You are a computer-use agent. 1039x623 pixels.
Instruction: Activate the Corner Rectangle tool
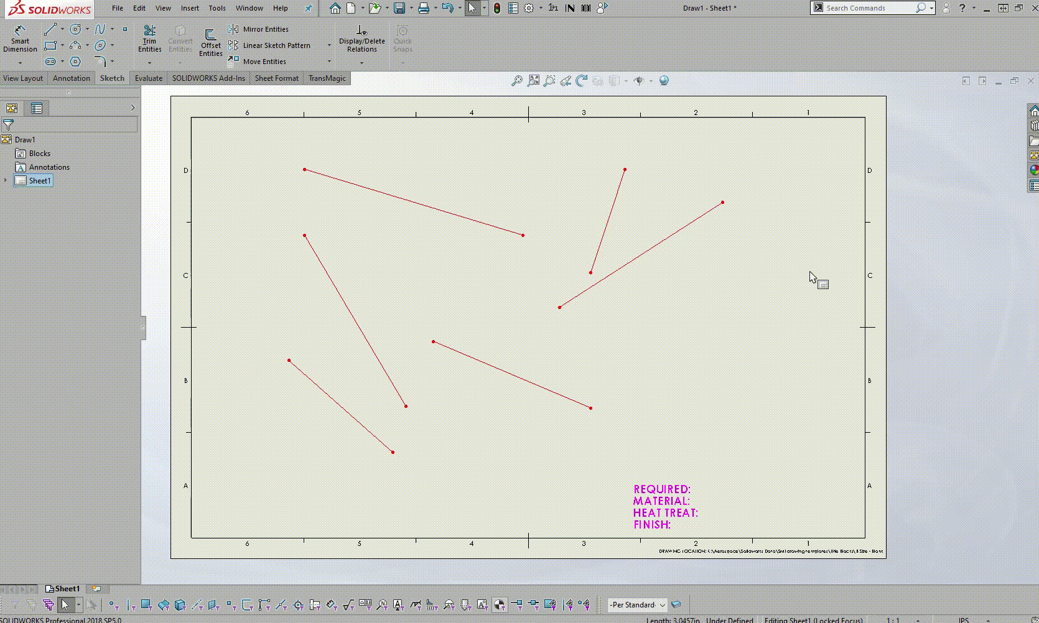50,45
